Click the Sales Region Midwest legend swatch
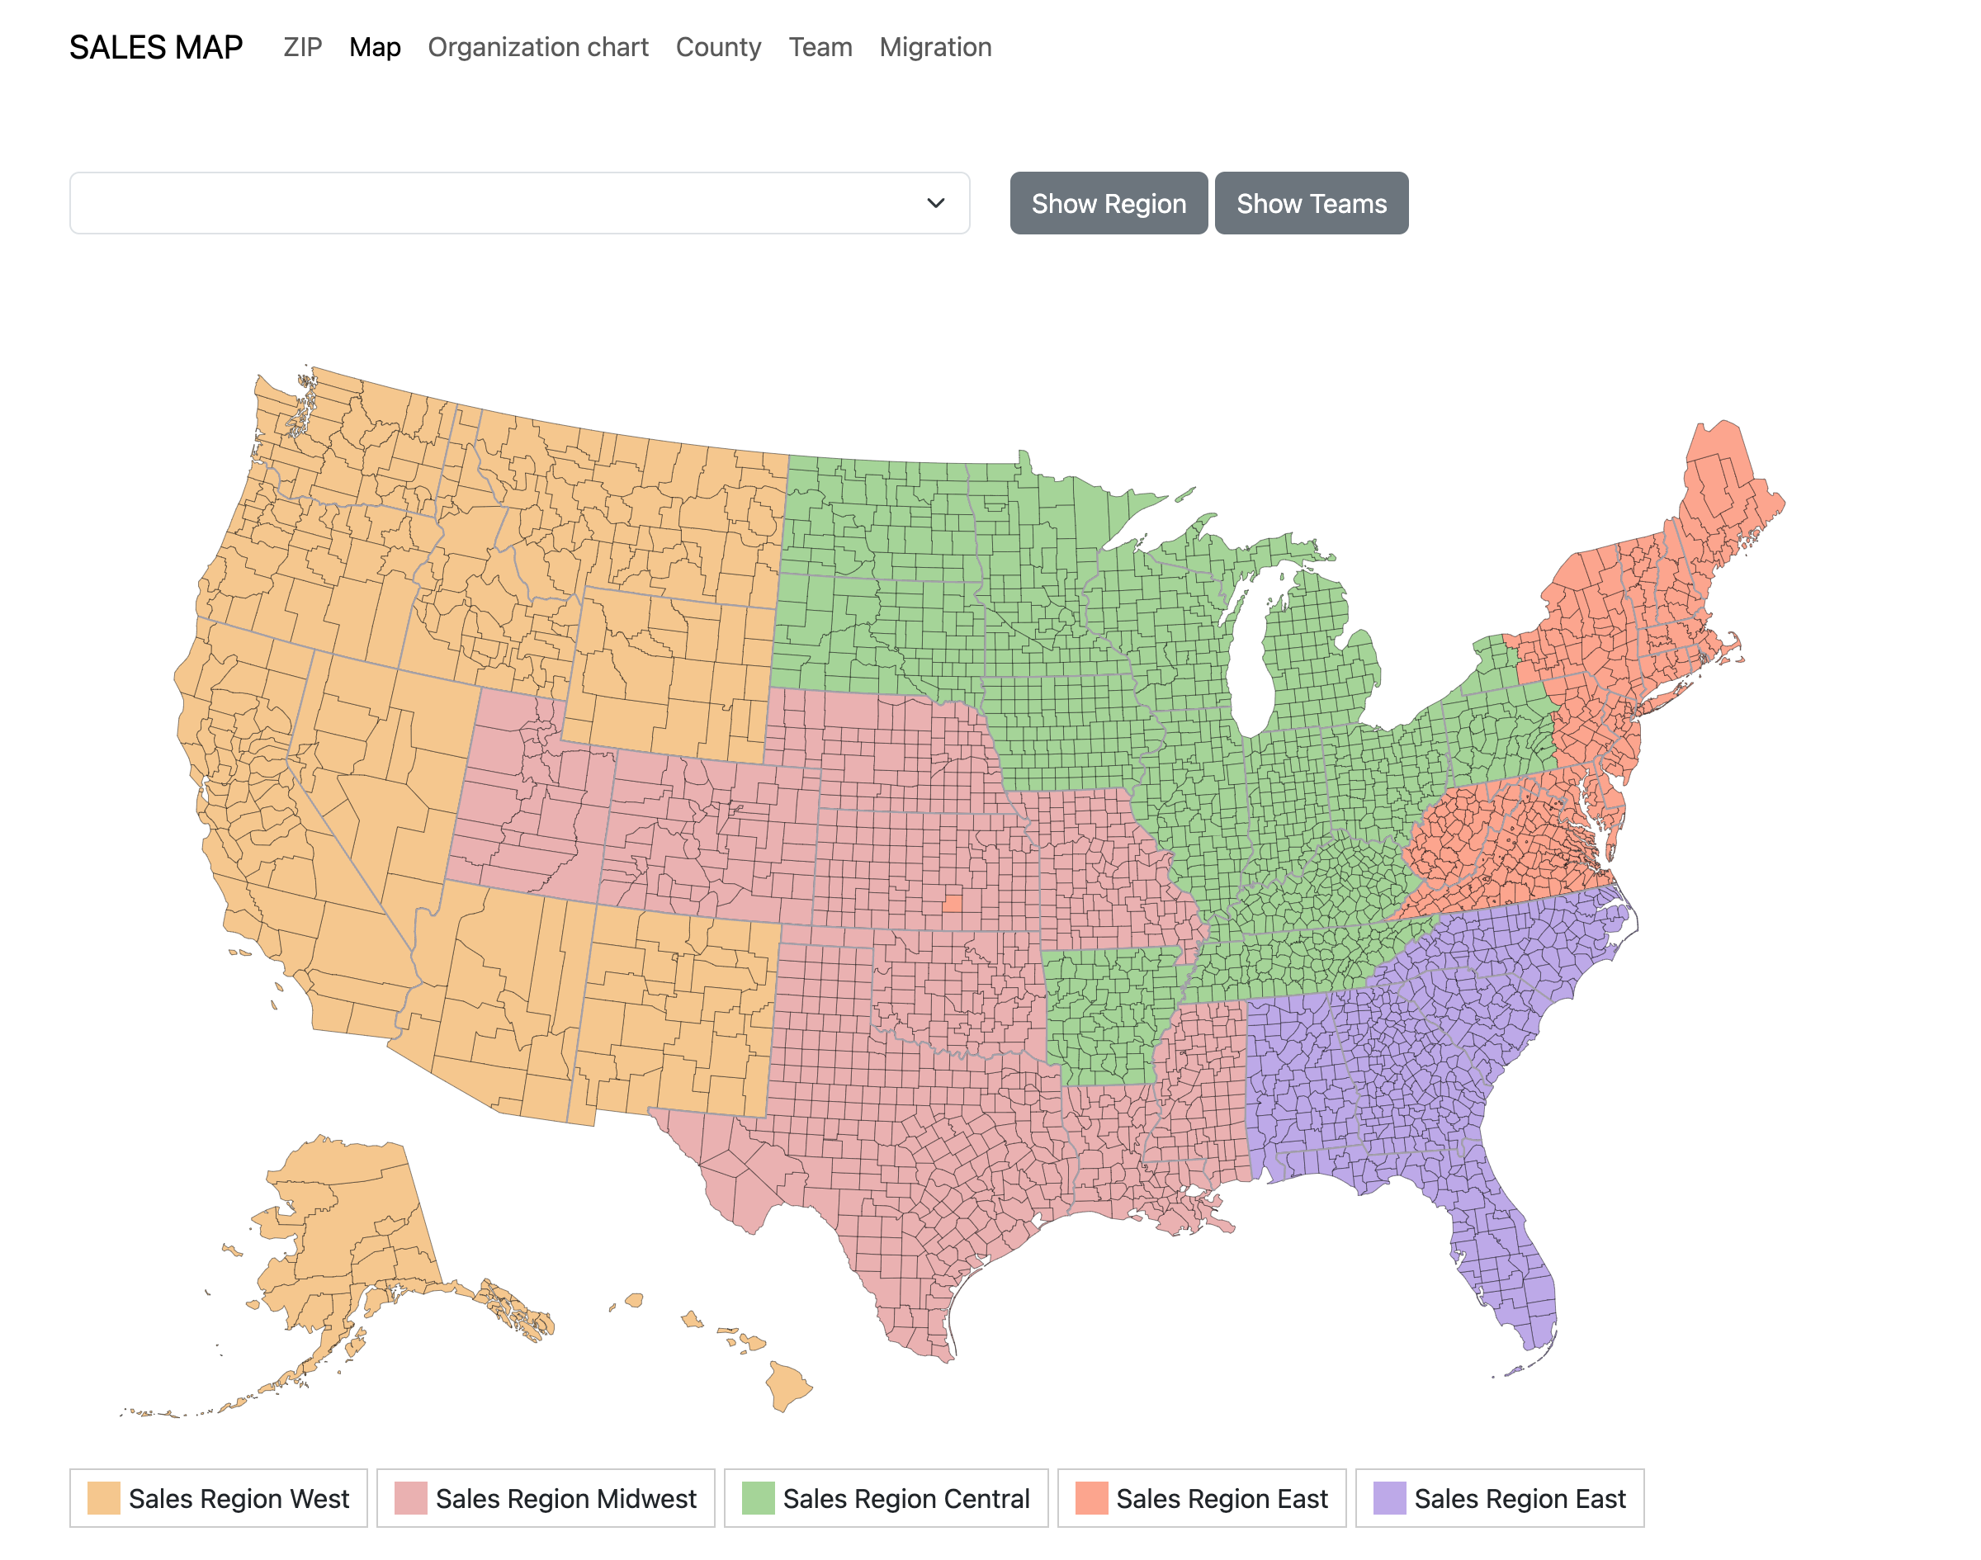This screenshot has height=1560, width=1981. point(410,1499)
